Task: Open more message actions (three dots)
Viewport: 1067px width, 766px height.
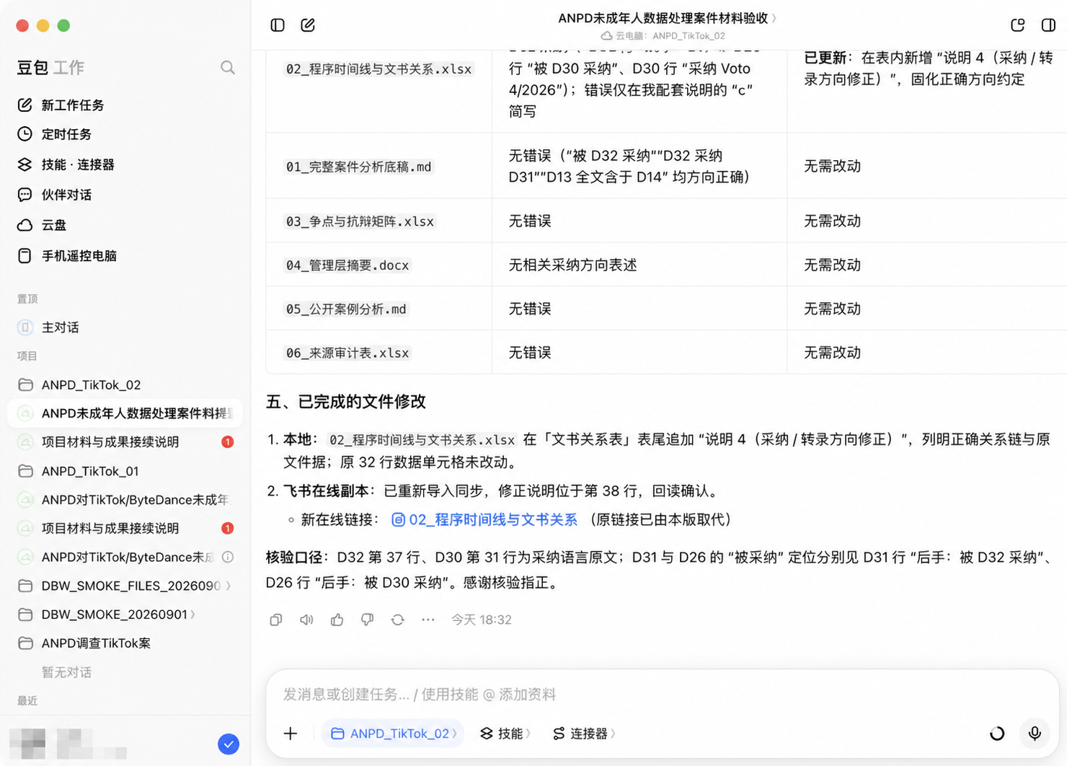Action: [x=428, y=620]
